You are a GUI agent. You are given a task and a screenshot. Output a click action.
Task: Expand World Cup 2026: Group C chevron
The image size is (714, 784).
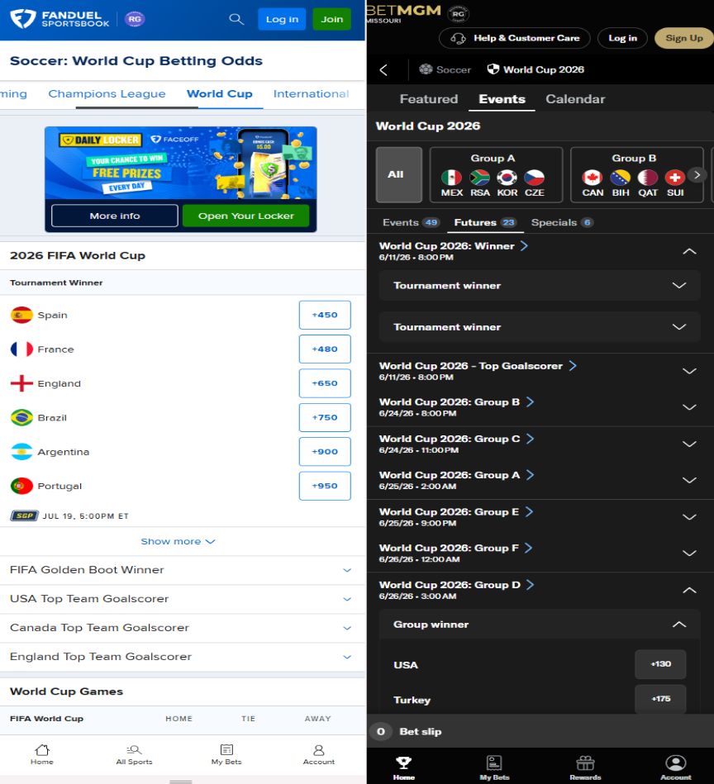pos(689,444)
